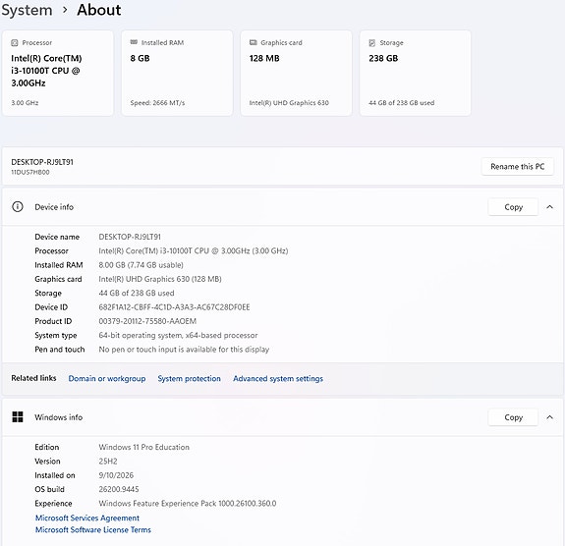Viewport: 565px width, 546px height.
Task: Select the 238 GB Storage card
Action: click(415, 73)
